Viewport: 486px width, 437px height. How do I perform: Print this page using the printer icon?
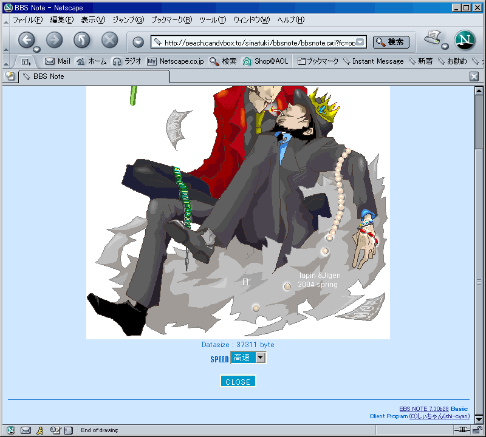pyautogui.click(x=433, y=38)
